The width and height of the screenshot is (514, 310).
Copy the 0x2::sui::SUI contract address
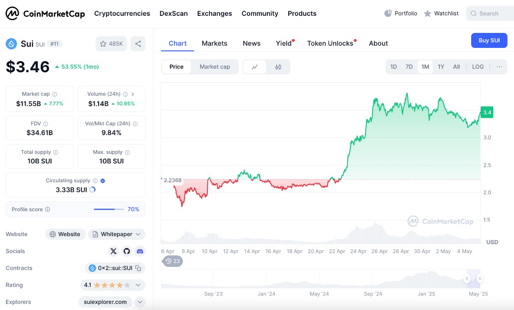tap(138, 268)
